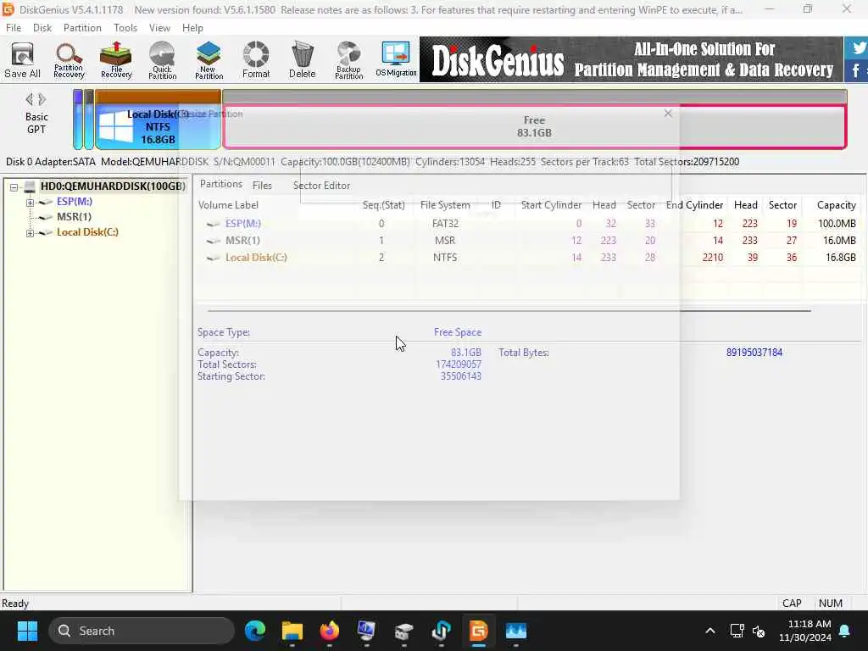Open Firefox from the taskbar
Screen dimensions: 868x651
tap(330, 631)
